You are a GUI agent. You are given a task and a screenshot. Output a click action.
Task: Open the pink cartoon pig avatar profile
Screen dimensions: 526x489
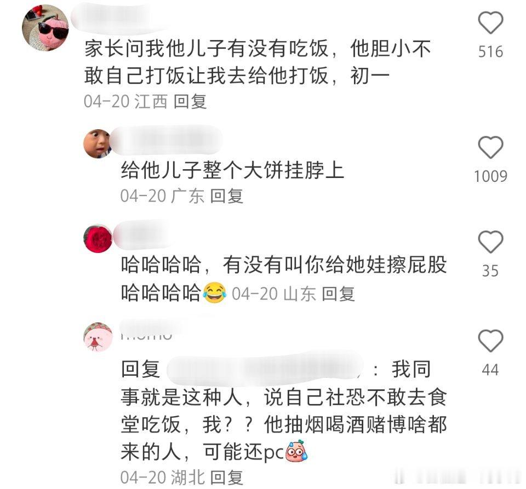tap(98, 337)
